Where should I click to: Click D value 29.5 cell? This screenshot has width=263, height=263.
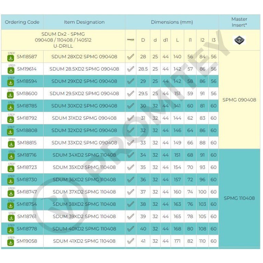[x=143, y=93]
